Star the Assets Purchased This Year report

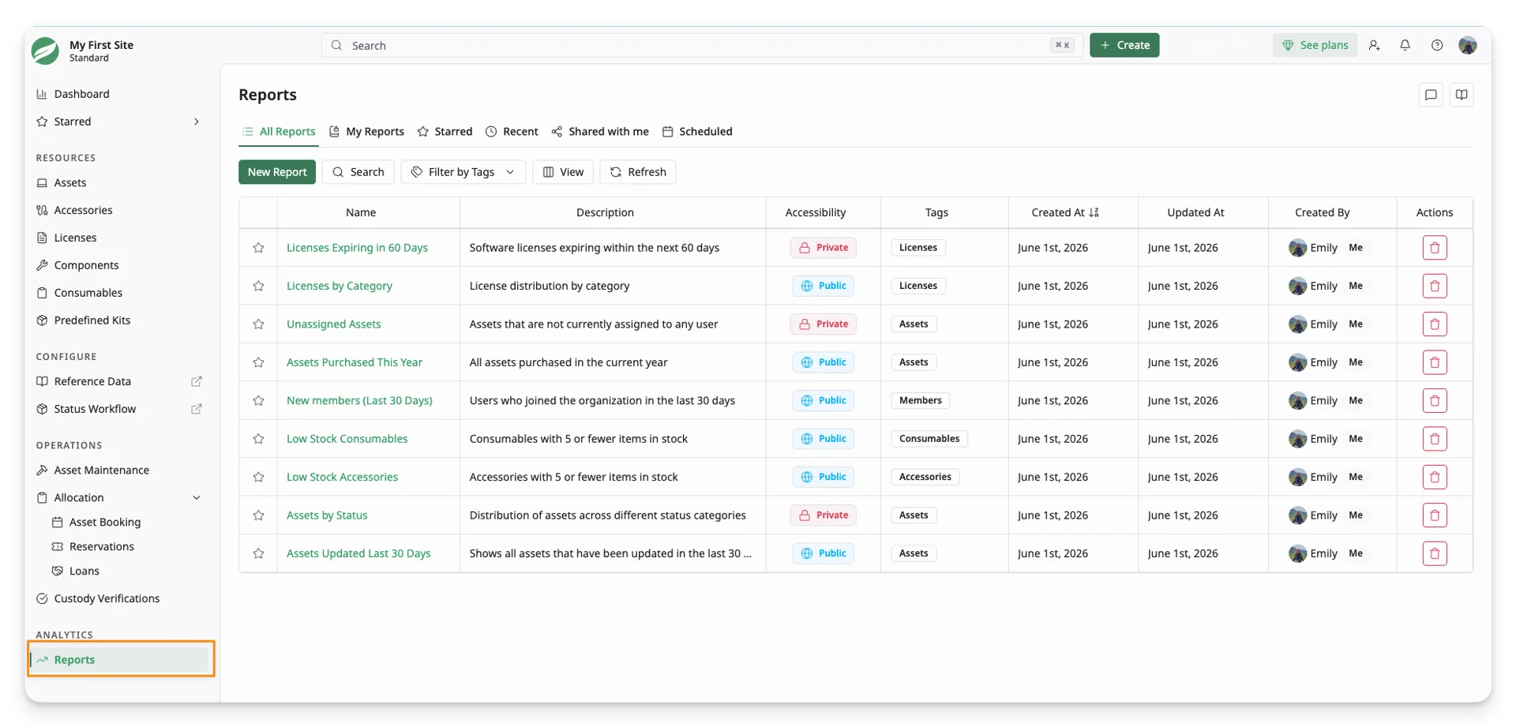(258, 362)
